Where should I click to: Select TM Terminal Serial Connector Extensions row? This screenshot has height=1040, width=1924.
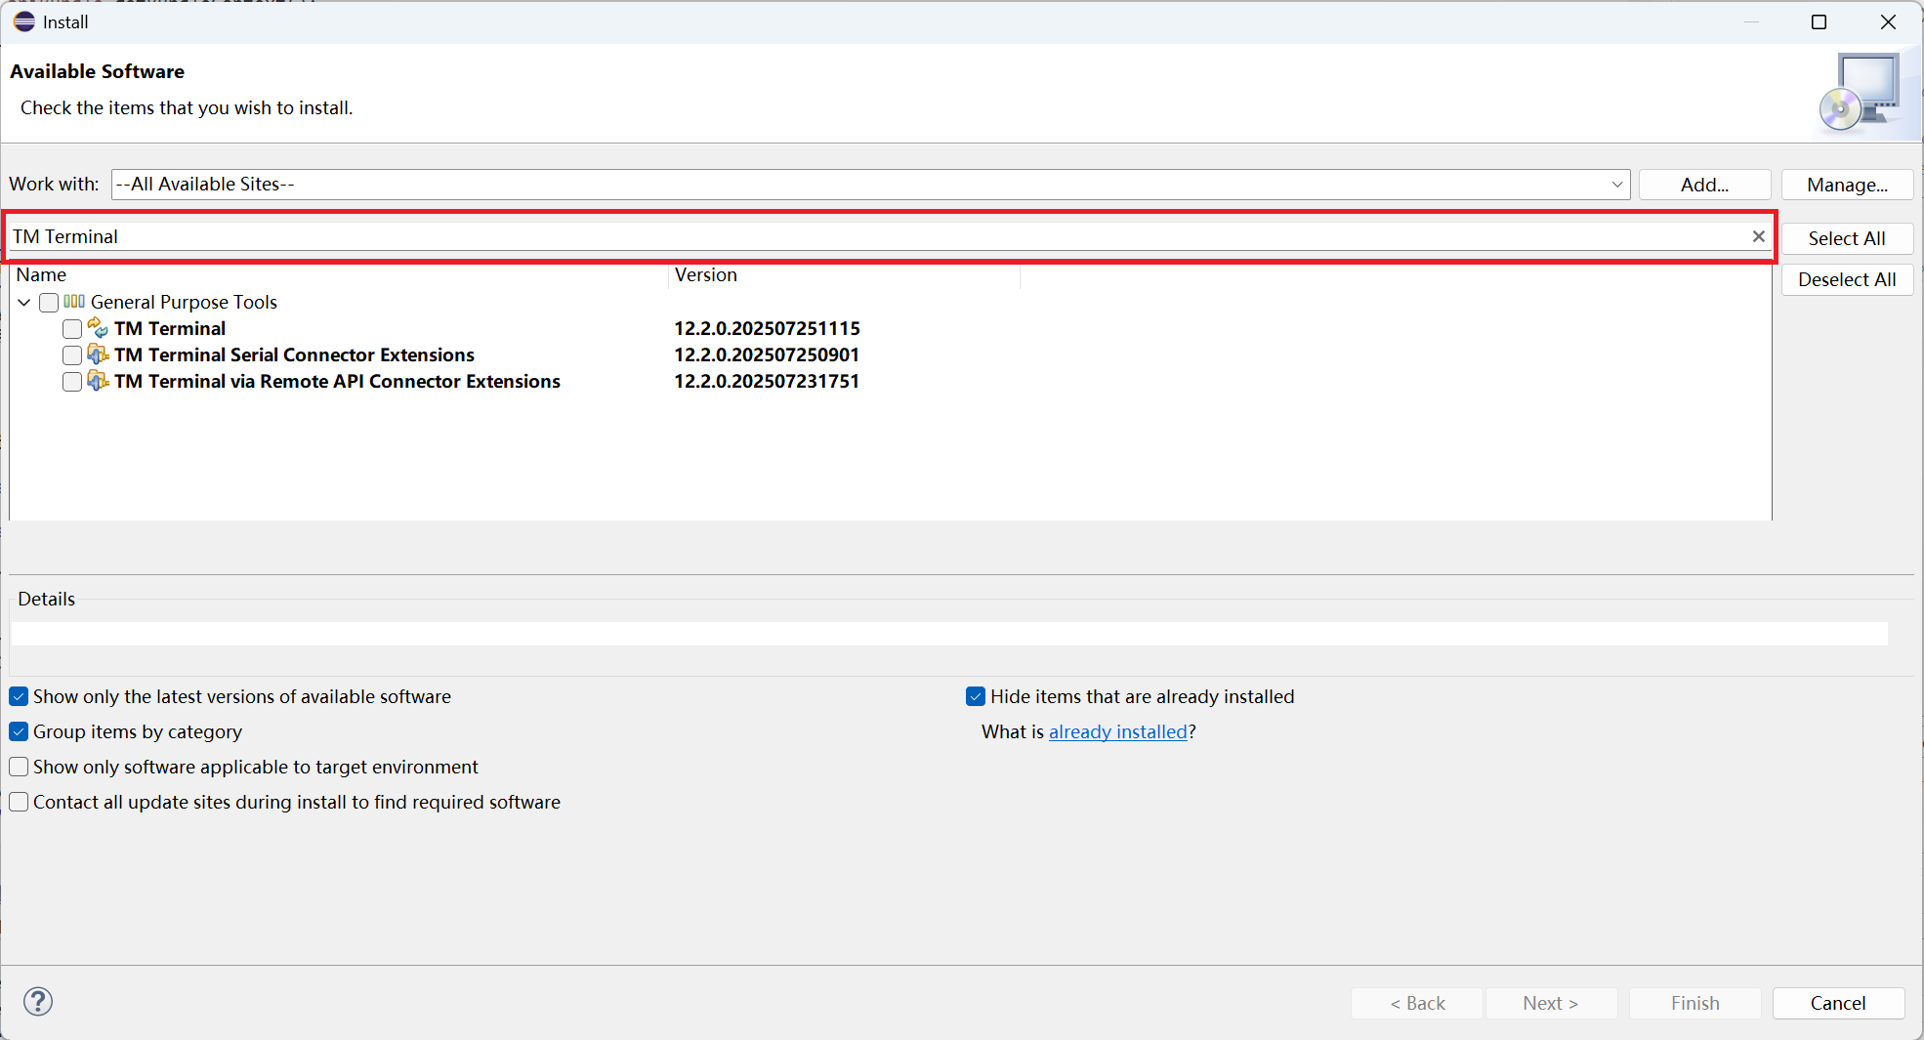tap(294, 354)
